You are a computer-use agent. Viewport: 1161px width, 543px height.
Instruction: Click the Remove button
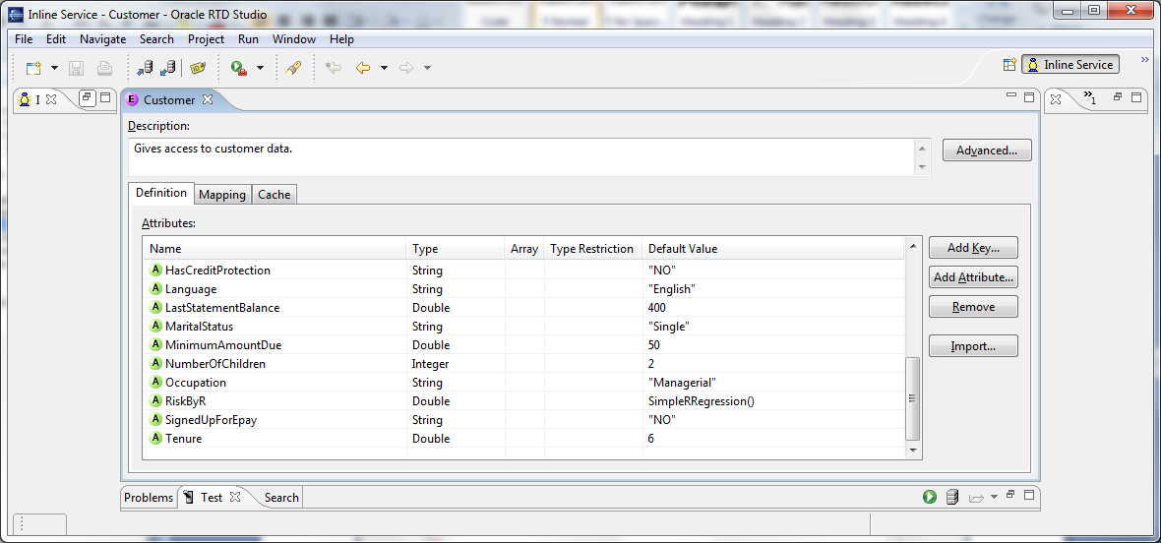tap(973, 306)
